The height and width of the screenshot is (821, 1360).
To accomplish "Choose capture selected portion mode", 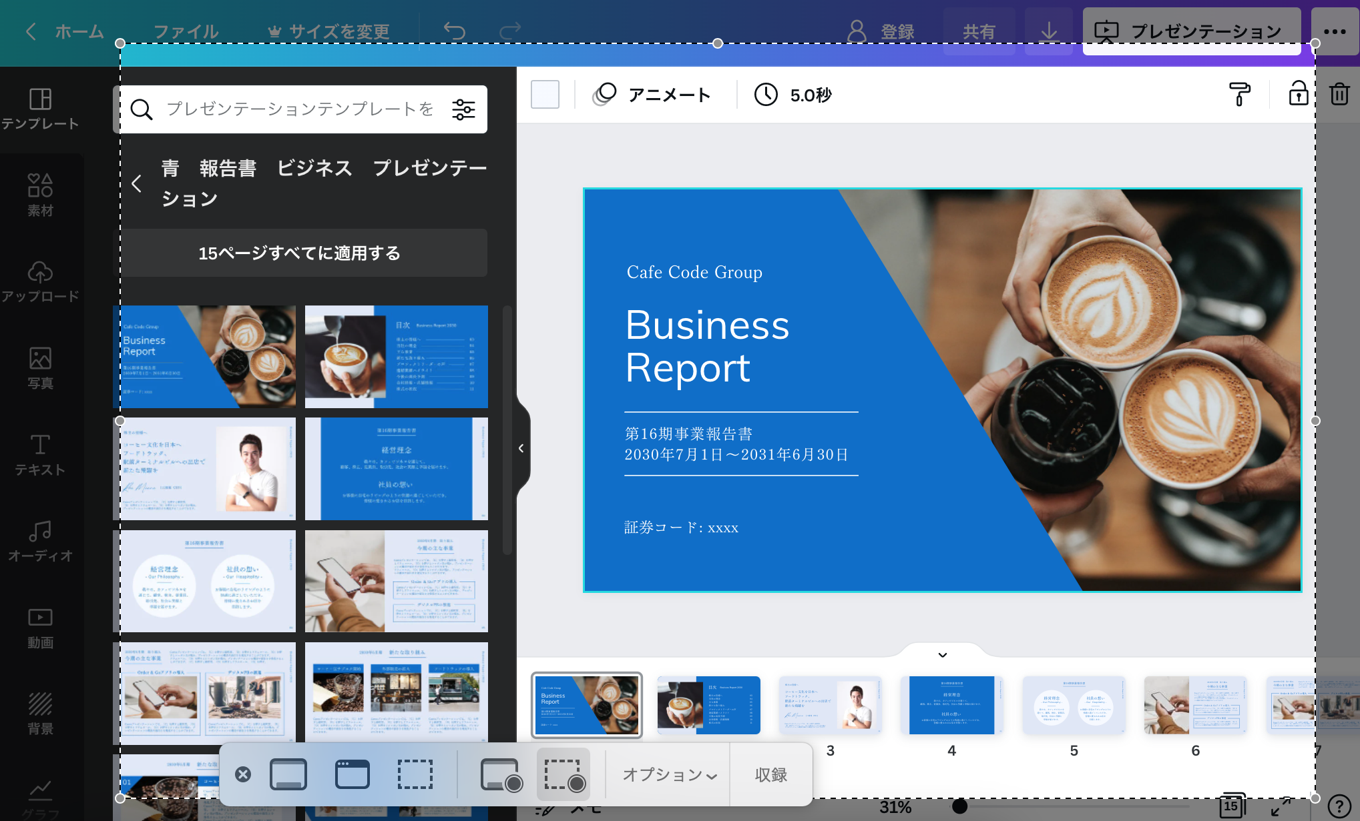I will pos(415,774).
